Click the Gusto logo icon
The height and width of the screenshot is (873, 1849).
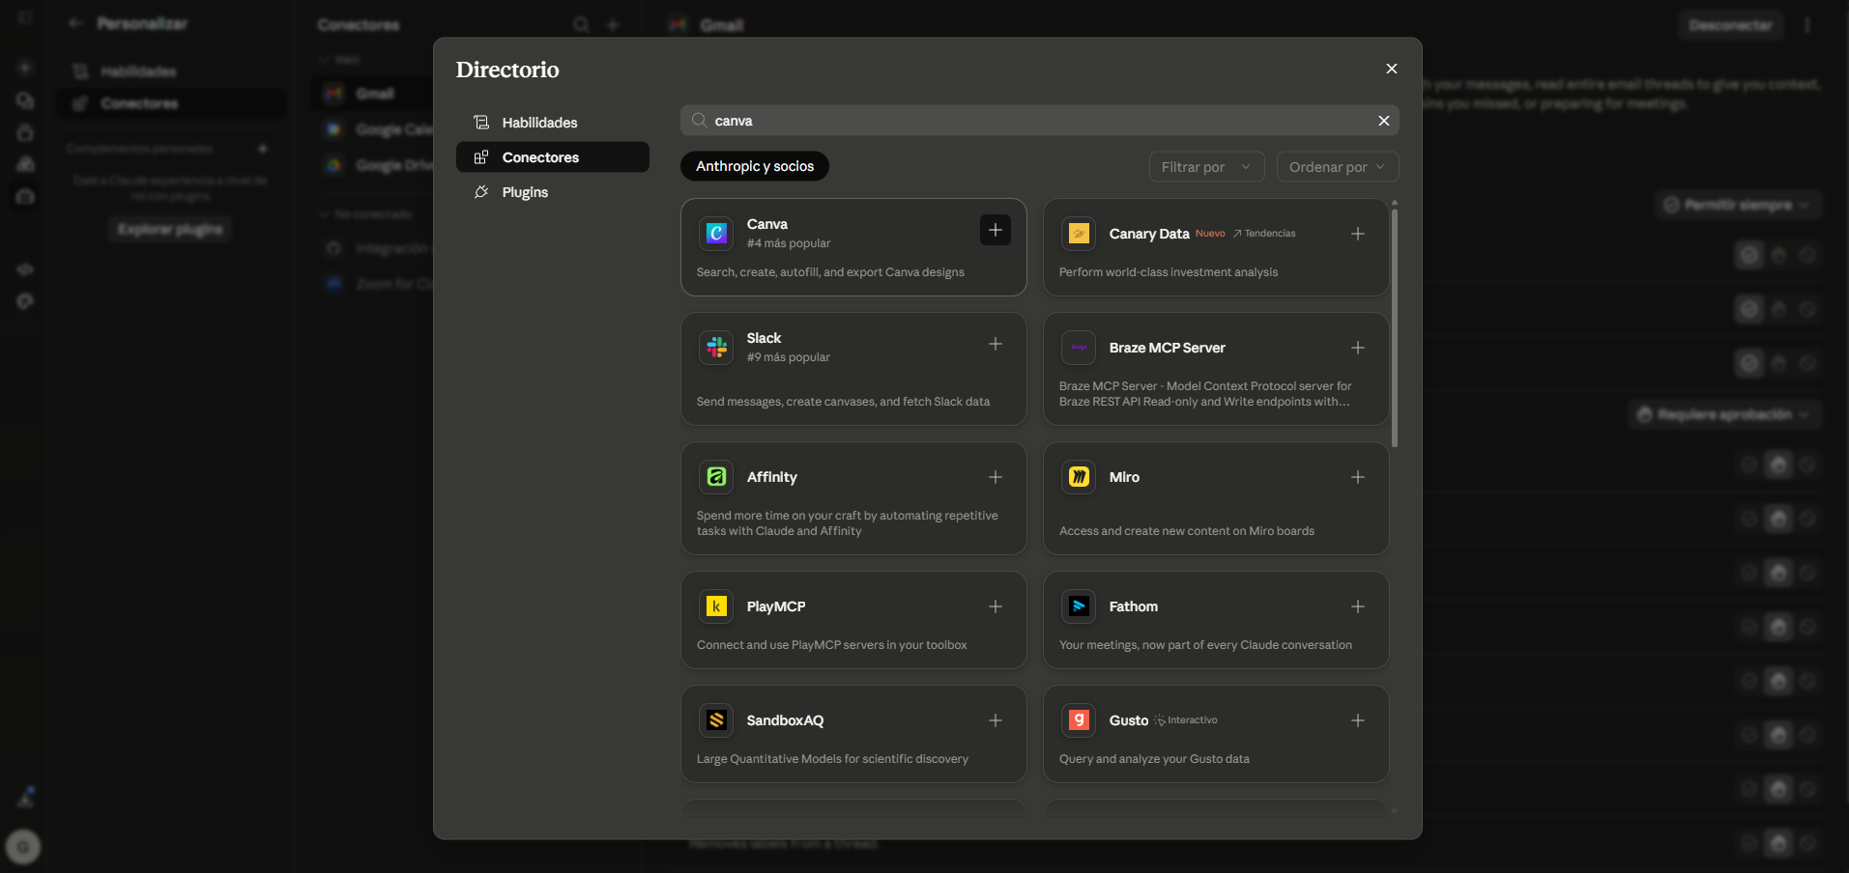[x=1079, y=719]
